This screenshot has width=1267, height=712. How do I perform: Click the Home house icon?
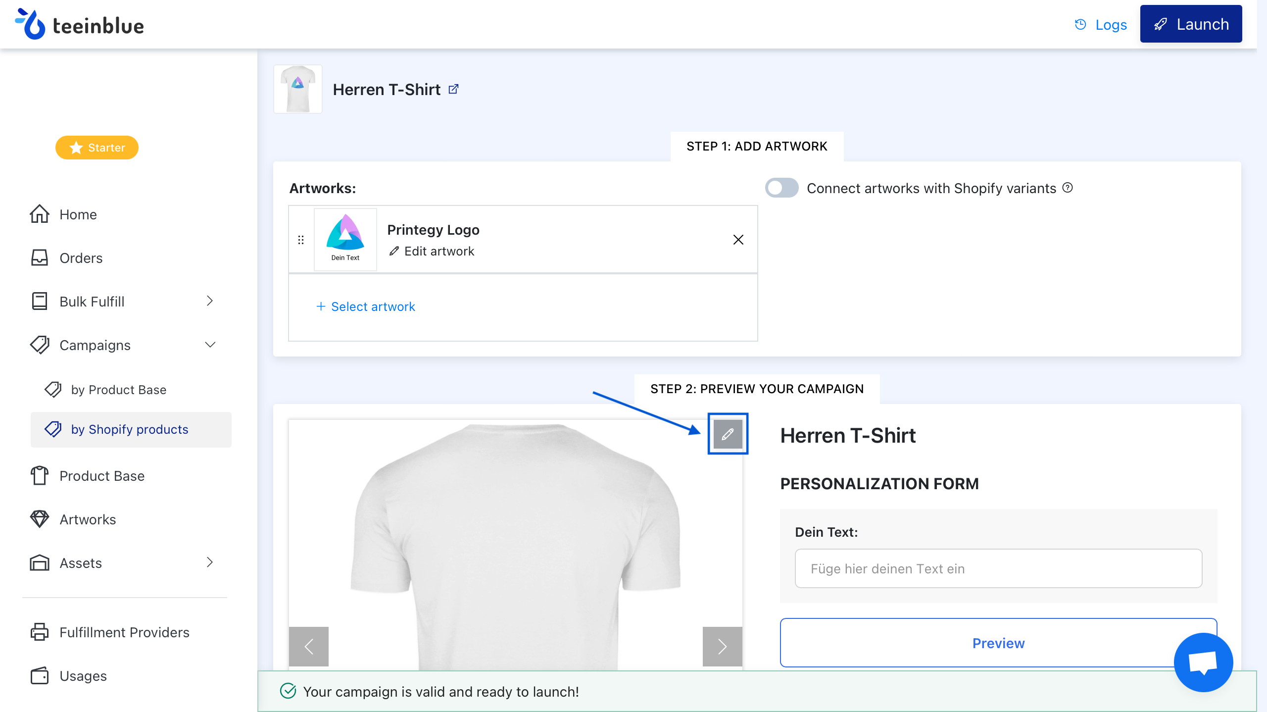pos(40,214)
